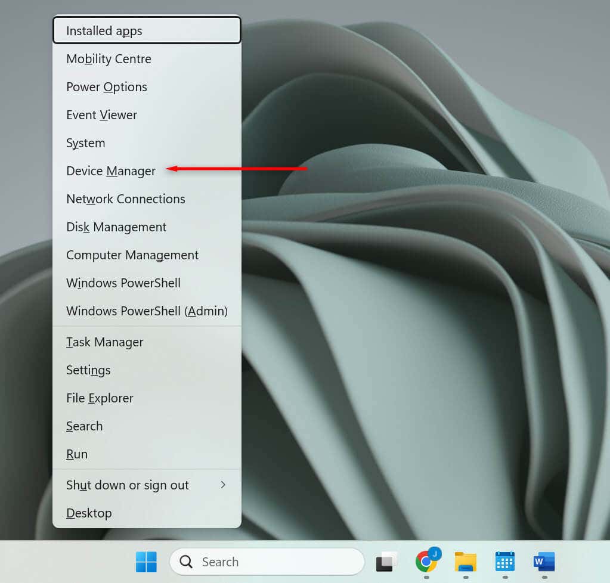The height and width of the screenshot is (583, 610).
Task: Open Task View from the taskbar
Action: click(386, 562)
